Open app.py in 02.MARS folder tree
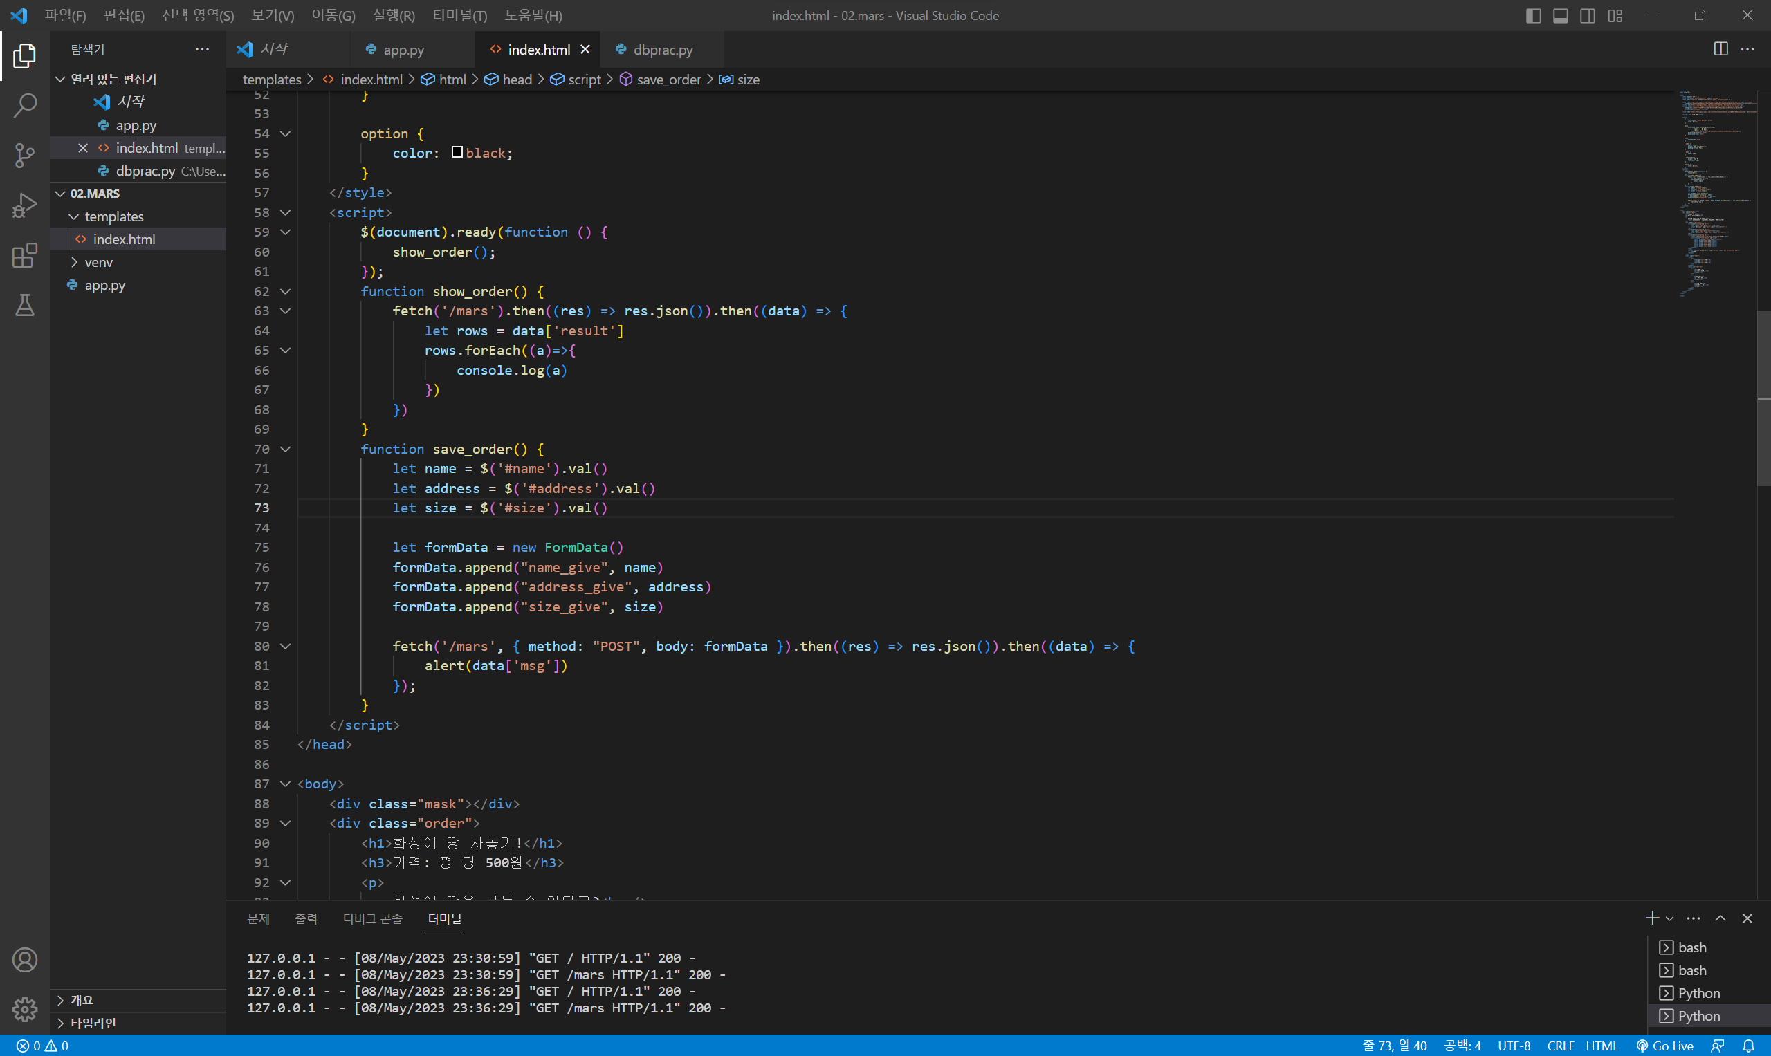Image resolution: width=1771 pixels, height=1056 pixels. 138,286
